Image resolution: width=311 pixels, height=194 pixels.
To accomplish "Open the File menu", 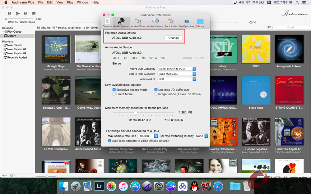I will tap(41, 2).
